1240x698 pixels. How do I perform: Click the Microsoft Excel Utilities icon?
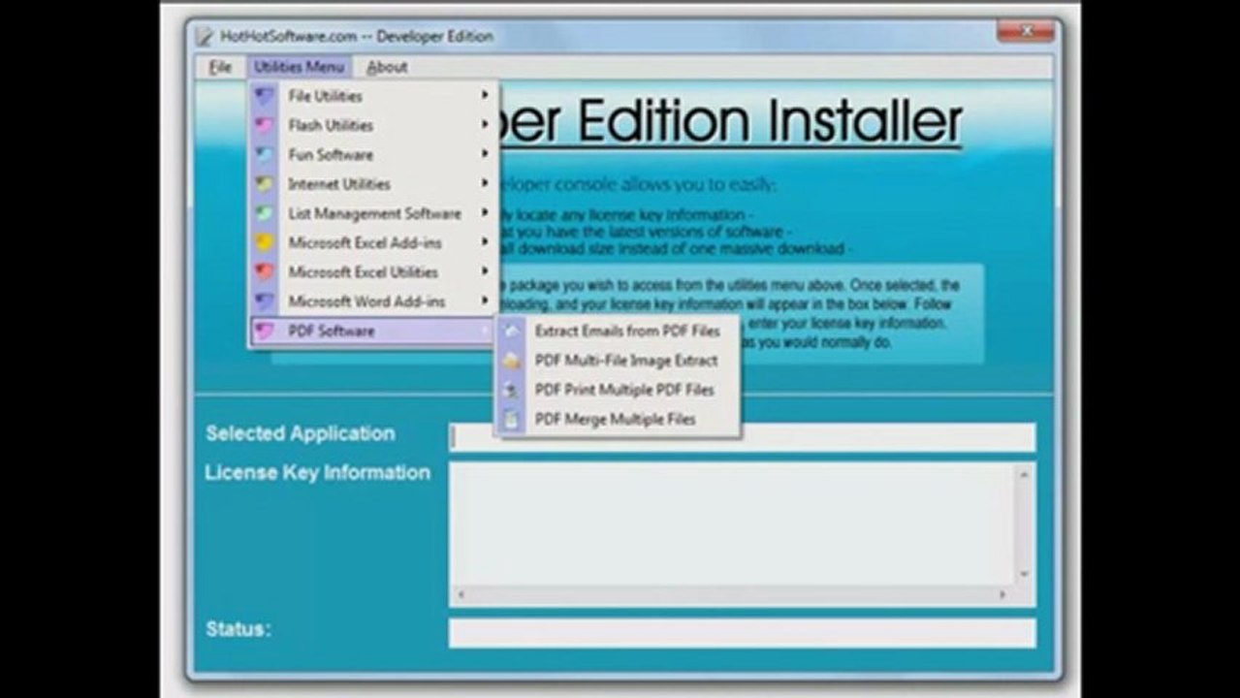coord(264,271)
